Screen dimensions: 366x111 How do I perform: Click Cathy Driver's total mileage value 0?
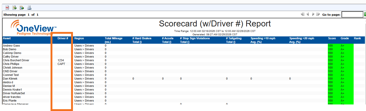[x=106, y=57]
